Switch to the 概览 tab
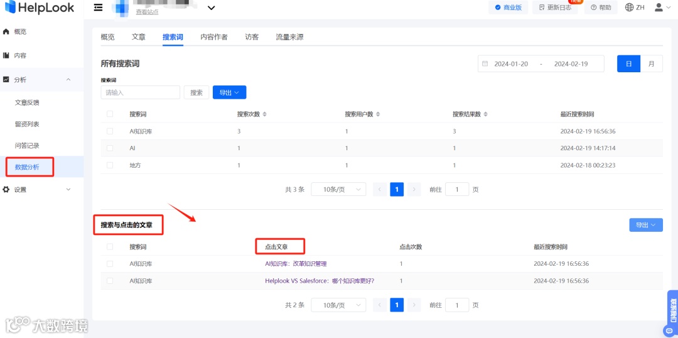The width and height of the screenshot is (678, 338). 108,37
